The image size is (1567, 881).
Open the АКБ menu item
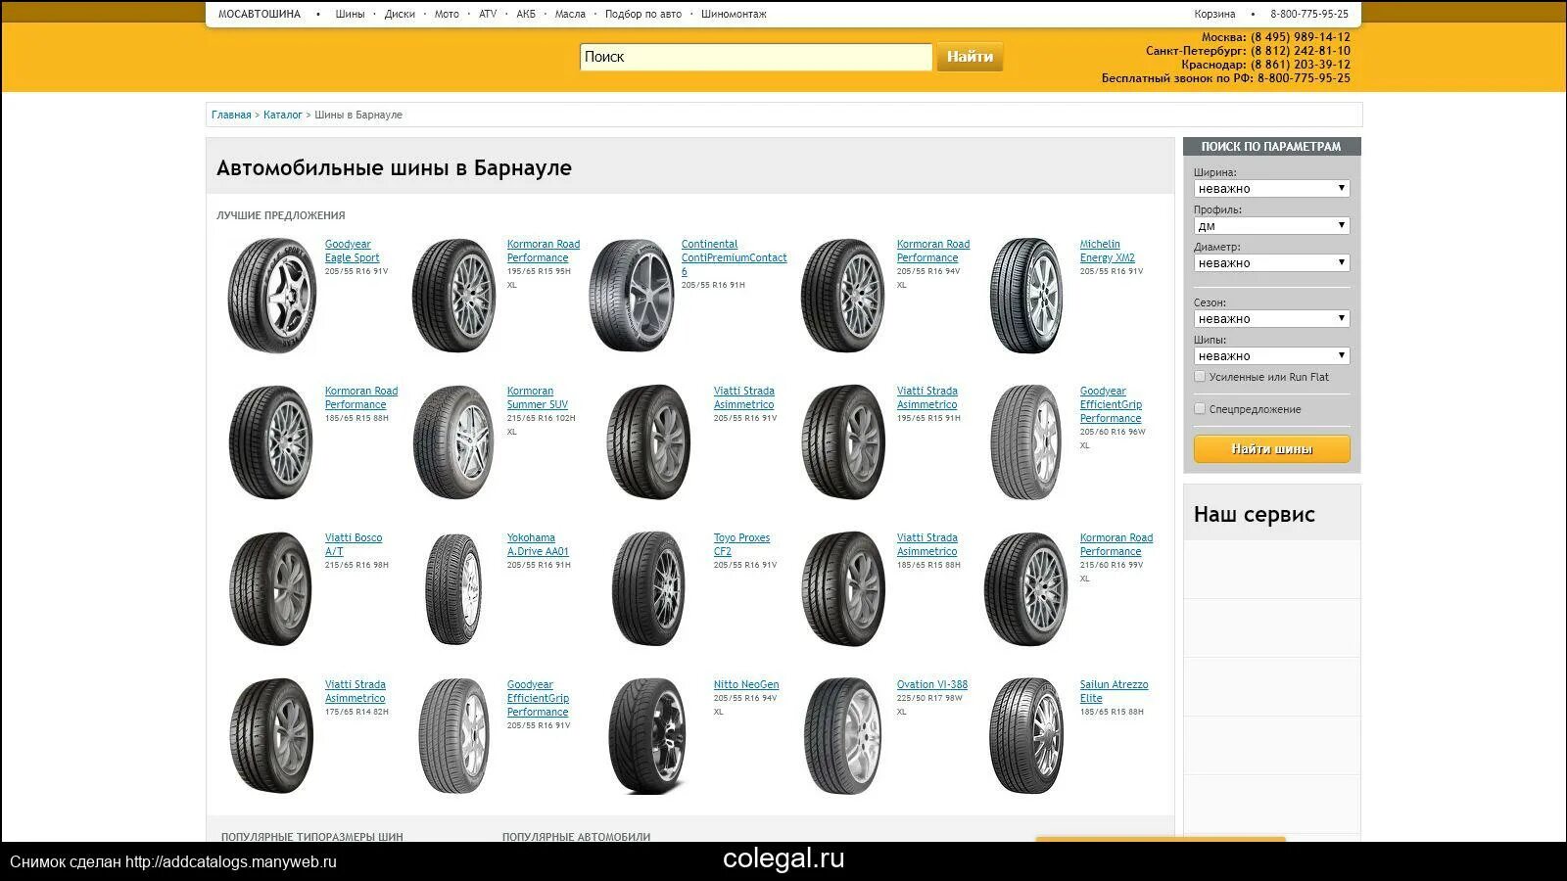(526, 14)
